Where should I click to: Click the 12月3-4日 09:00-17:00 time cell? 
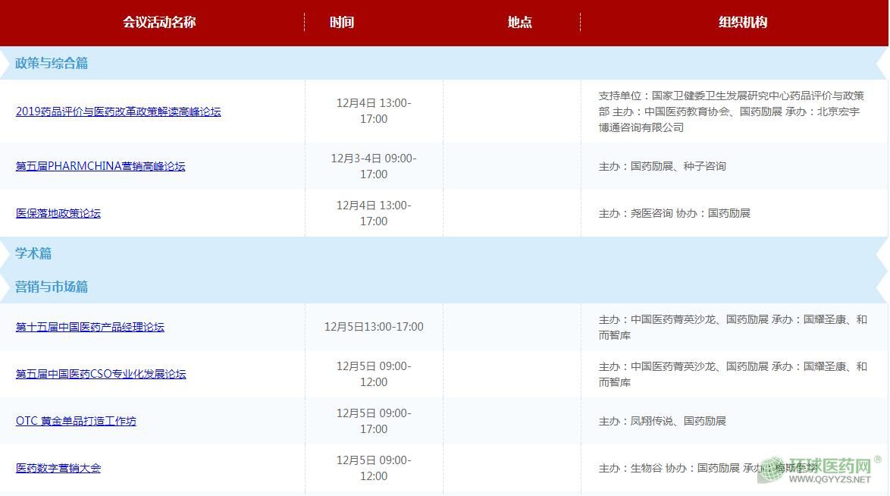click(x=374, y=166)
